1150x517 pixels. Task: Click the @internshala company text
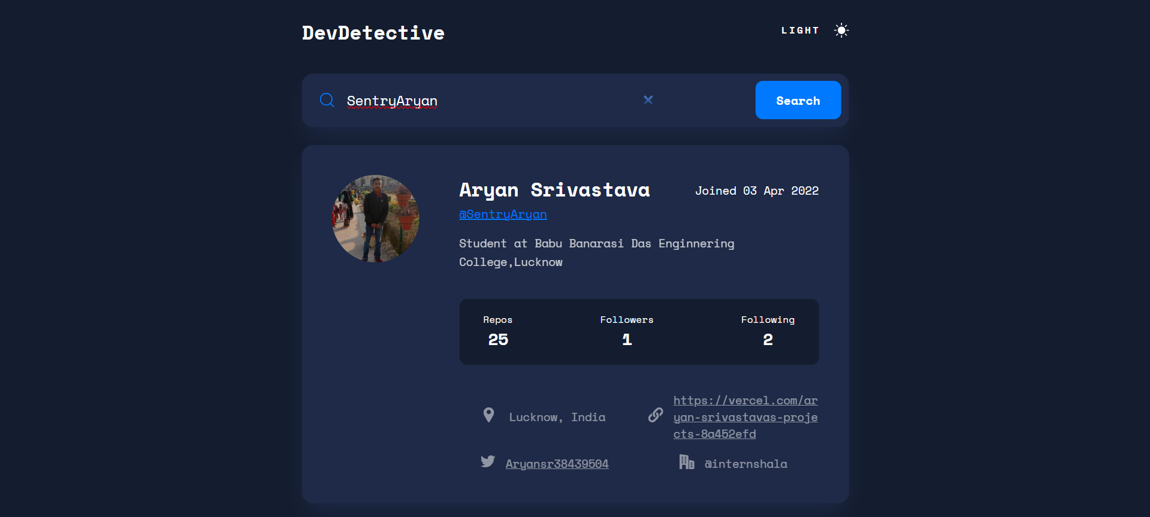[745, 464]
